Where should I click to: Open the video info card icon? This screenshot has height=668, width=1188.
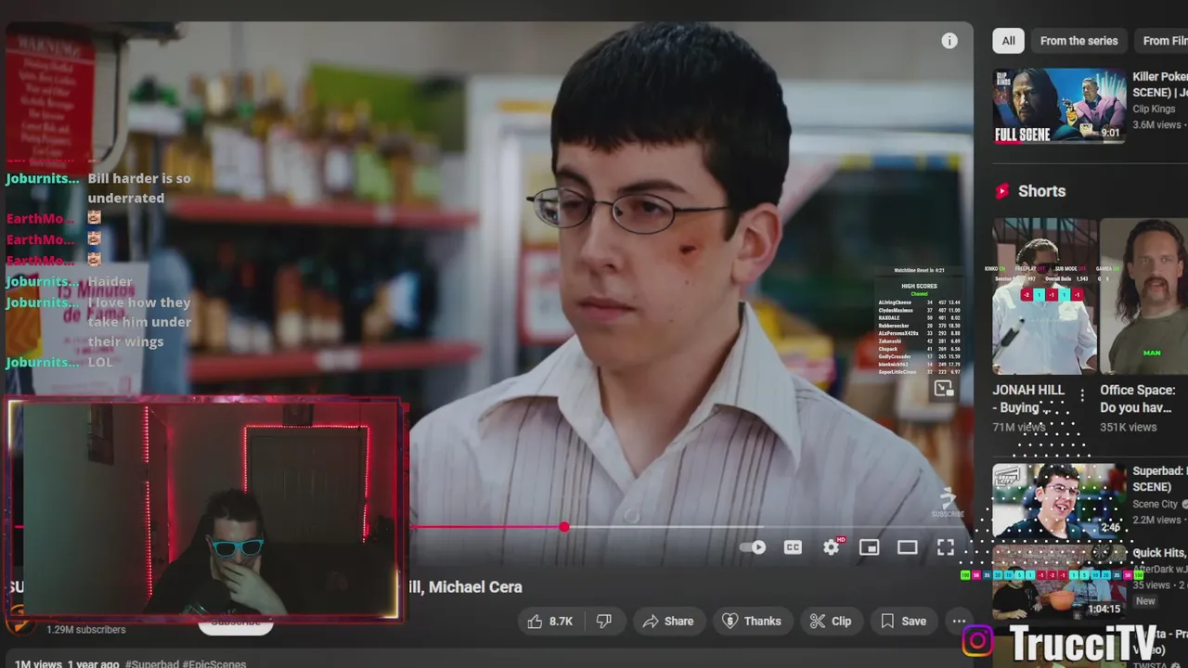pyautogui.click(x=949, y=41)
